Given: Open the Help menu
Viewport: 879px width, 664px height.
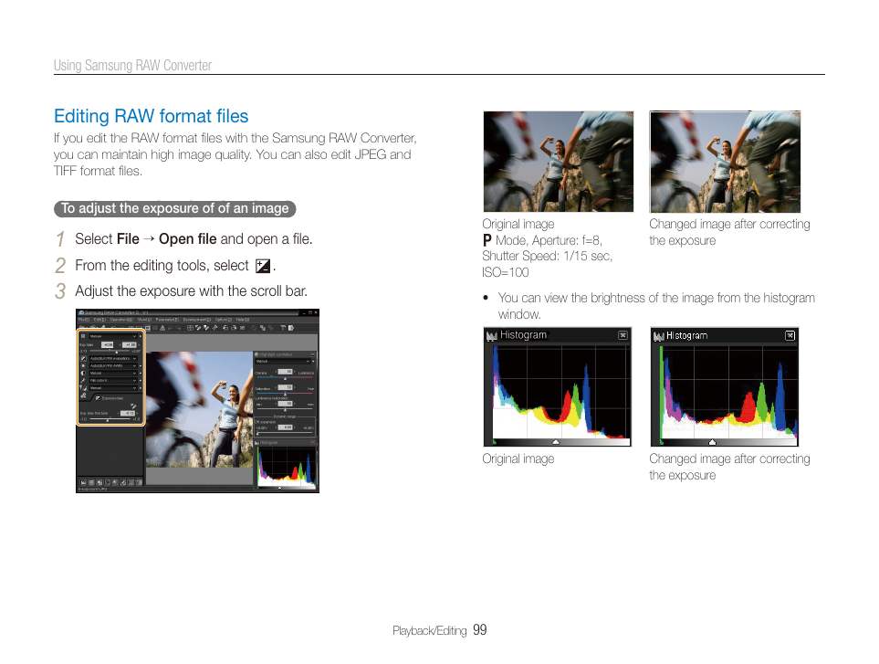Looking at the screenshot, I should click(243, 320).
